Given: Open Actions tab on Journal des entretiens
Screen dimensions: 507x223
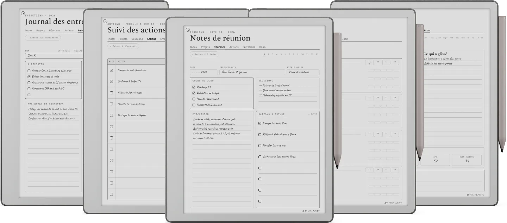Looking at the screenshot, I should [x=69, y=31].
